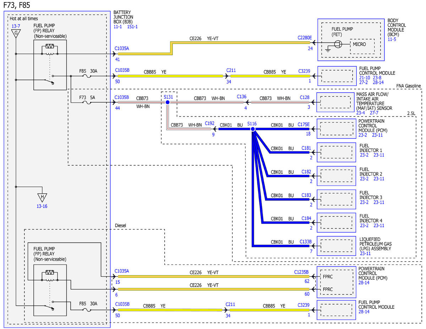This screenshot has height=329, width=426.
Task: Click the H triangle connector symbol
Action: [42, 198]
